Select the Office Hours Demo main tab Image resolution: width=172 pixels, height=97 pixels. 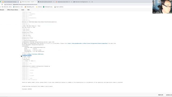pos(28,2)
